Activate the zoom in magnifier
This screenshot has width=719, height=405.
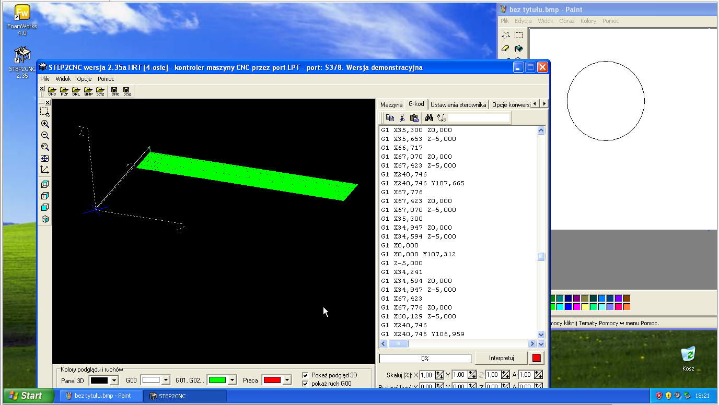click(45, 124)
